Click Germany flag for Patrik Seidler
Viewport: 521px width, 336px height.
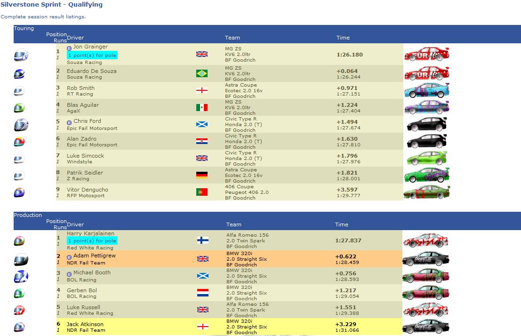[x=202, y=175]
